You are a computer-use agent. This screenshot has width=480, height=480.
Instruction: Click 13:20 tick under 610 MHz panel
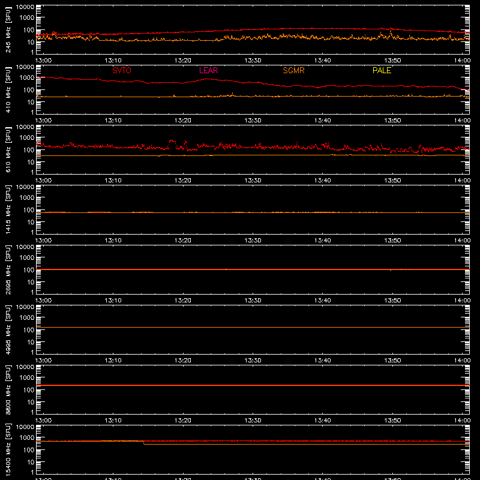point(183,181)
